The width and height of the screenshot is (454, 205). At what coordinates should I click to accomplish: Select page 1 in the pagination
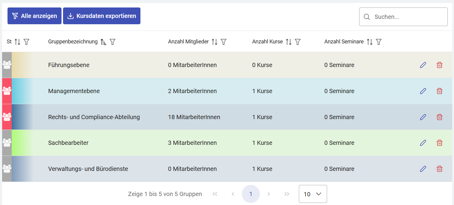pos(251,194)
